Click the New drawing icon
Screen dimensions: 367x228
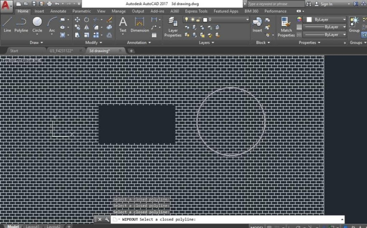(x=19, y=4)
